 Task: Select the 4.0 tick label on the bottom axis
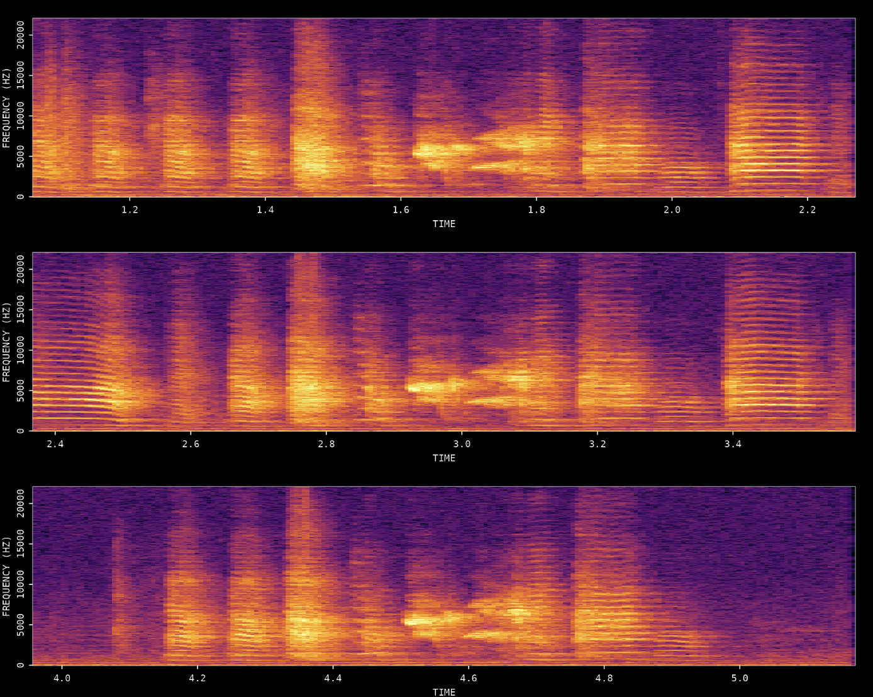(63, 679)
